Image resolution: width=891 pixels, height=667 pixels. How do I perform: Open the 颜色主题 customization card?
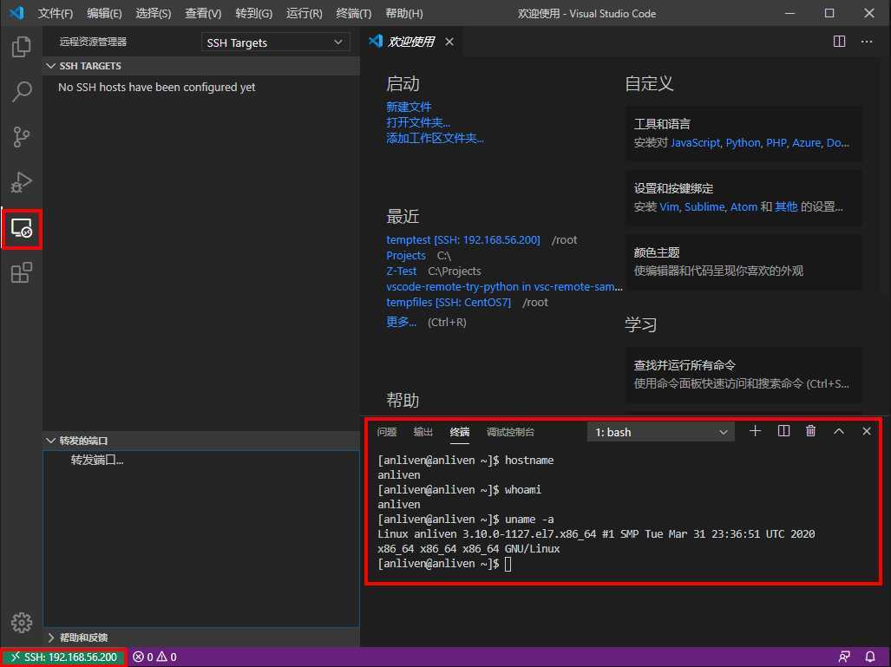click(x=744, y=261)
